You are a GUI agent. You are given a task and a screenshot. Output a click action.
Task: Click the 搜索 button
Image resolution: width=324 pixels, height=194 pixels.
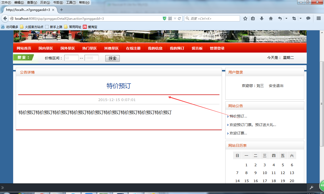click(x=112, y=58)
